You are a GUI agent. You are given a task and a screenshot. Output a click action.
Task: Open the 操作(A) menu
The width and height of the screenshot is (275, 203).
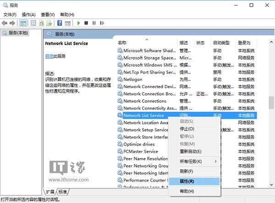[x=28, y=15]
